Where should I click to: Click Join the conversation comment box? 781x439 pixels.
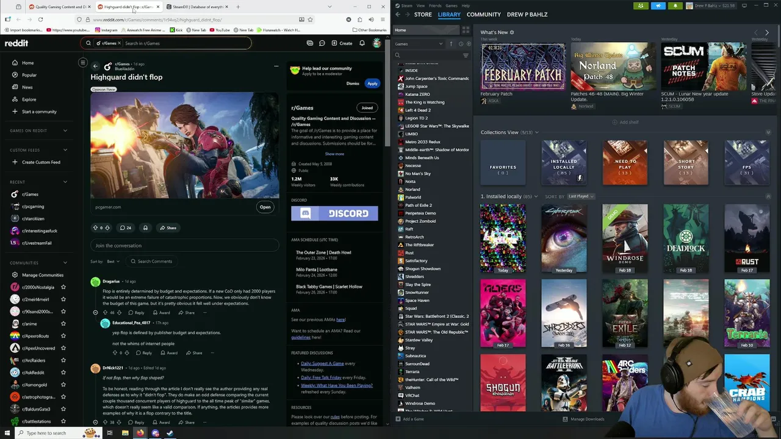185,246
